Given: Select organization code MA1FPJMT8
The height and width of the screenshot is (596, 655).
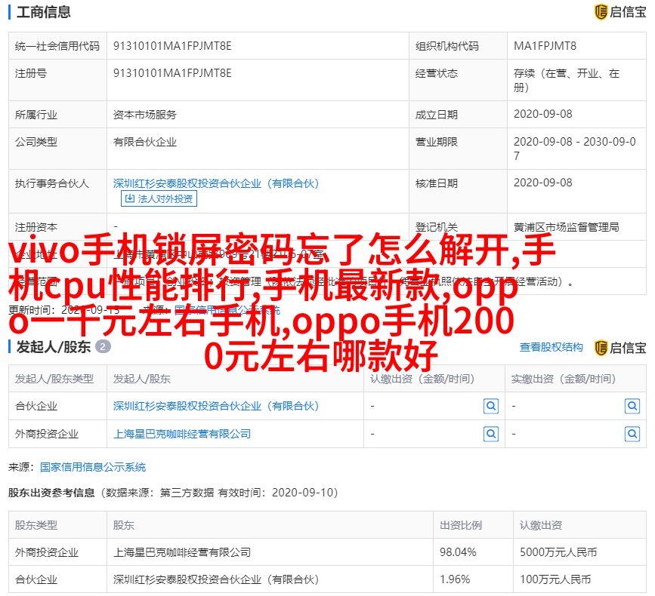Looking at the screenshot, I should click(x=545, y=46).
